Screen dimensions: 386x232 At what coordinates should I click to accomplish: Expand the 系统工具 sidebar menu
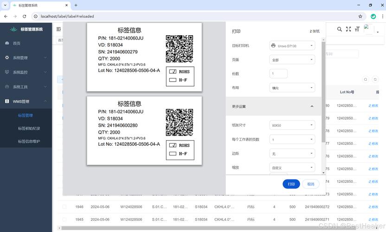tap(26, 87)
